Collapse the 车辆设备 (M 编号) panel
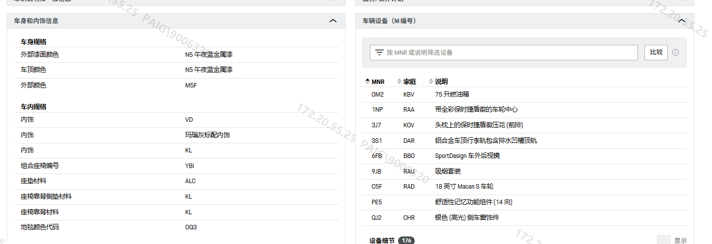 (x=682, y=21)
